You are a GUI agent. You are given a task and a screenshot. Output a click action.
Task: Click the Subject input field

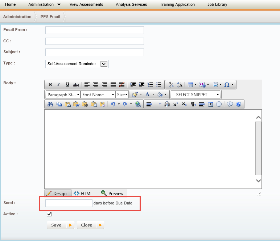coord(94,52)
